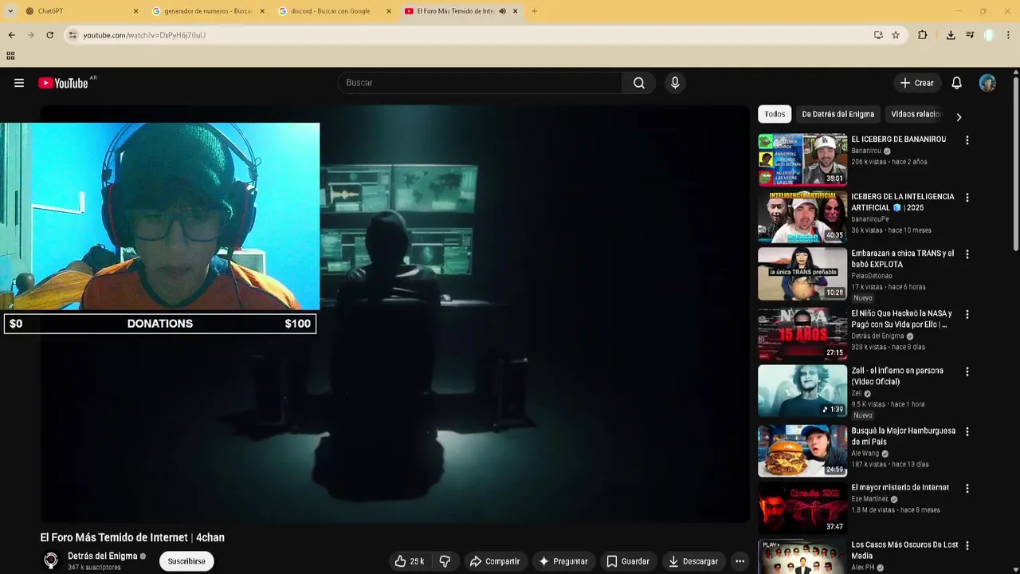Viewport: 1020px width, 574px height.
Task: Switch to discord Google search tab
Action: tap(335, 11)
